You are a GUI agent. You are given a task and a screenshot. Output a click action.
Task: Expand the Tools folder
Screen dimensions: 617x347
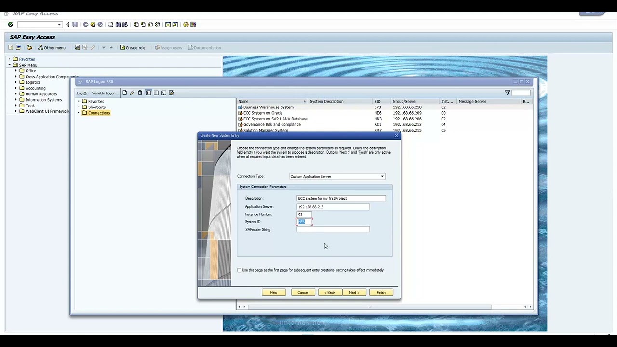15,106
